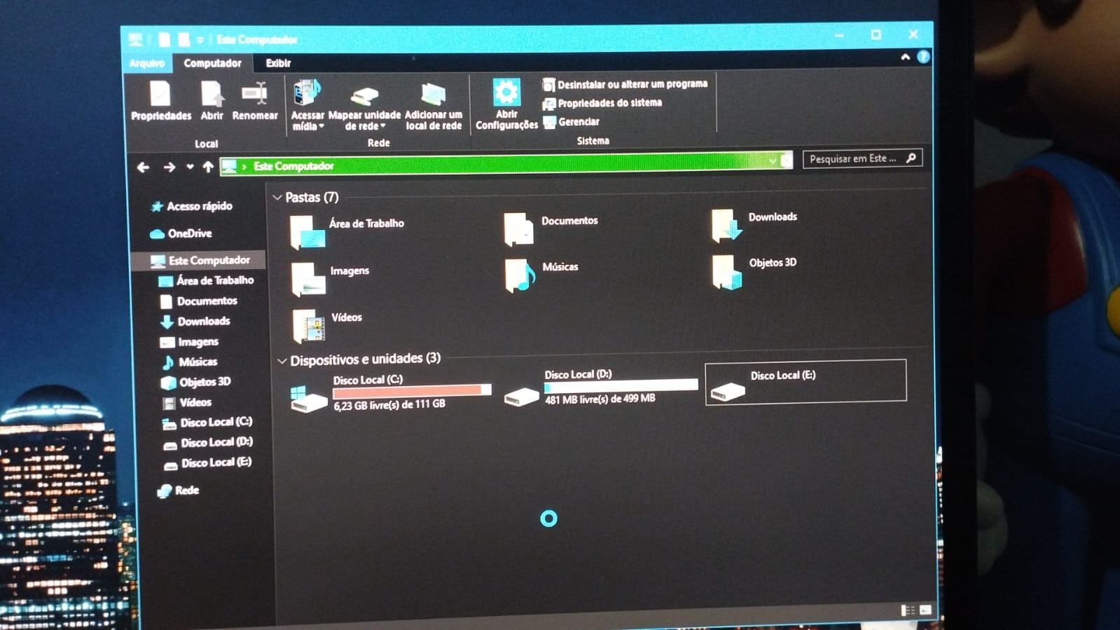This screenshot has width=1120, height=630.
Task: Click the Disco Local (D:) usage bar
Action: pos(621,385)
